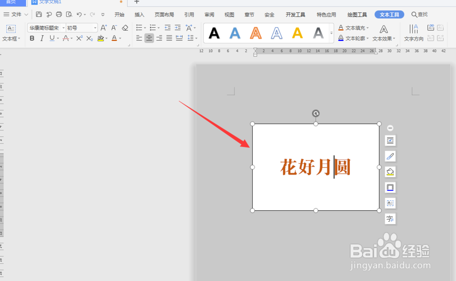Open the 引用 ribbon tab

point(189,15)
